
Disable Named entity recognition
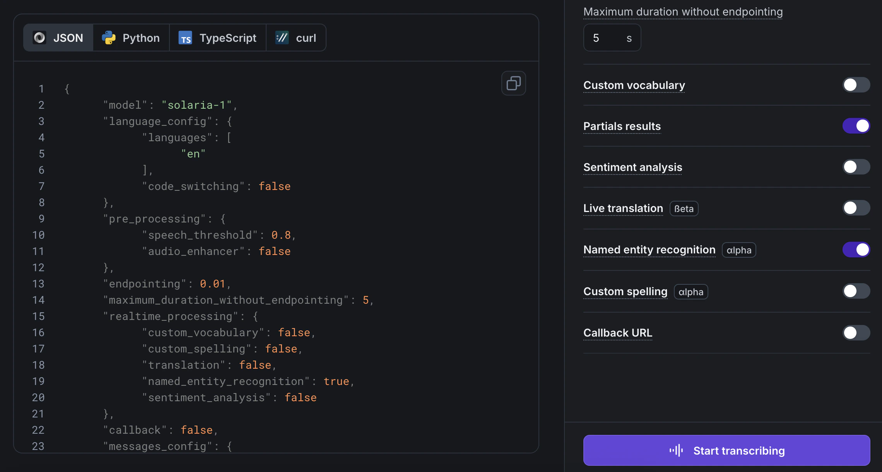(856, 250)
